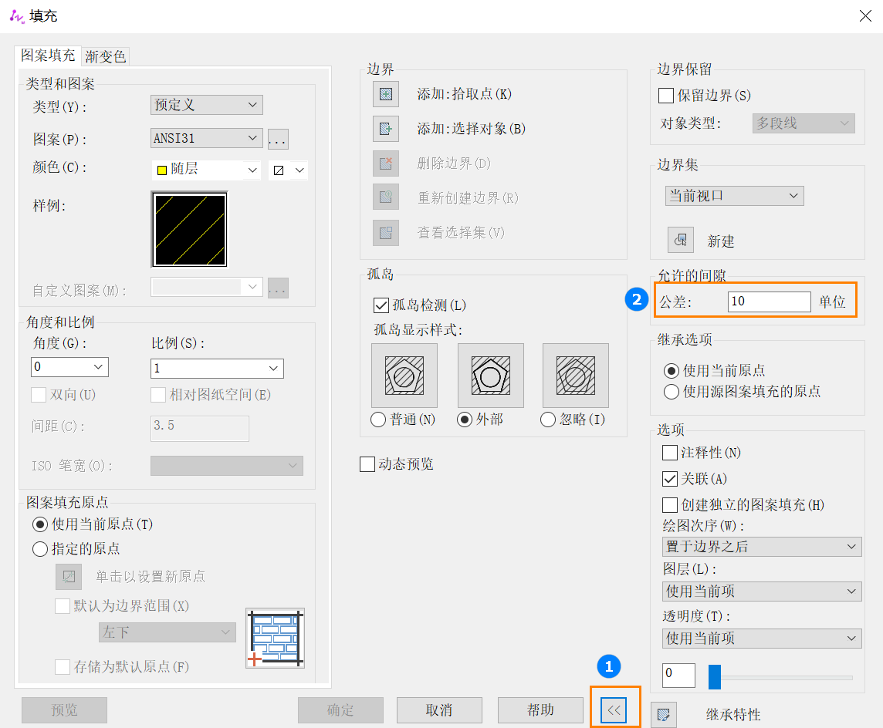Viewport: 883px width, 728px height.
Task: Open the 绘图次序 dropdown 置于边界之后
Action: [762, 546]
